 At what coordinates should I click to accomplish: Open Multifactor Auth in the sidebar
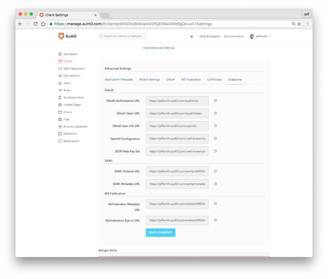71,97
